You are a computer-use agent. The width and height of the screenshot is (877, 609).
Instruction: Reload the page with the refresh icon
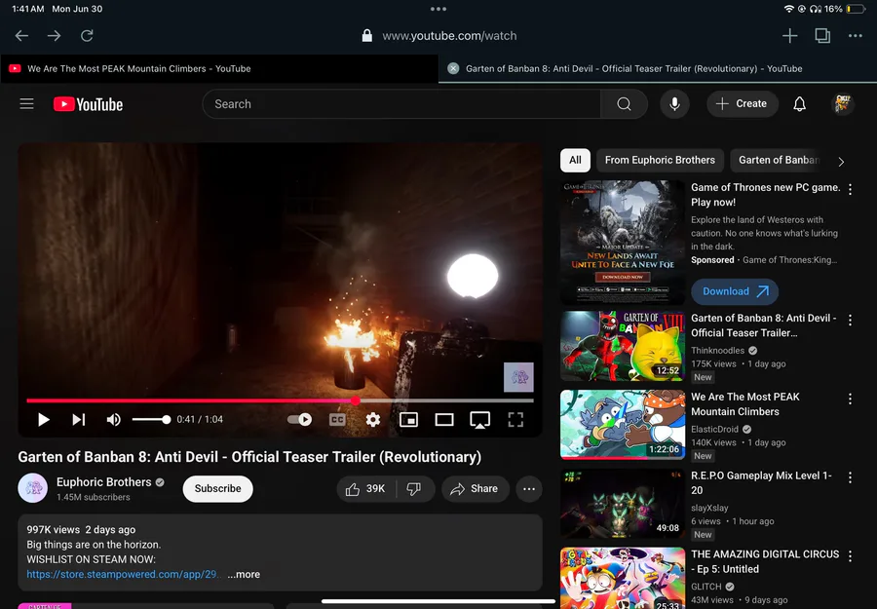pyautogui.click(x=87, y=36)
